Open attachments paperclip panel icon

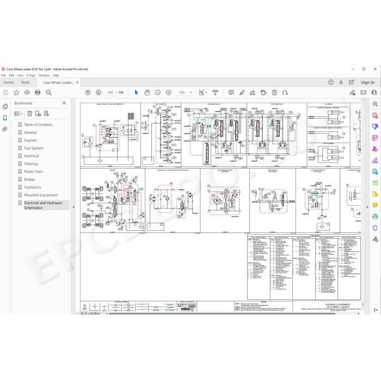(x=4, y=129)
